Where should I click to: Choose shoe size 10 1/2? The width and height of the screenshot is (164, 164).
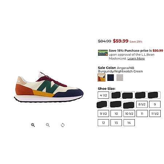pos(129,114)
